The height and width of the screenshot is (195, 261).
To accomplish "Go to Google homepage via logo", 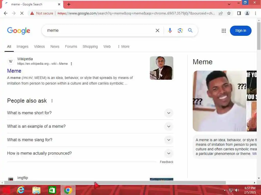I will tap(19, 31).
